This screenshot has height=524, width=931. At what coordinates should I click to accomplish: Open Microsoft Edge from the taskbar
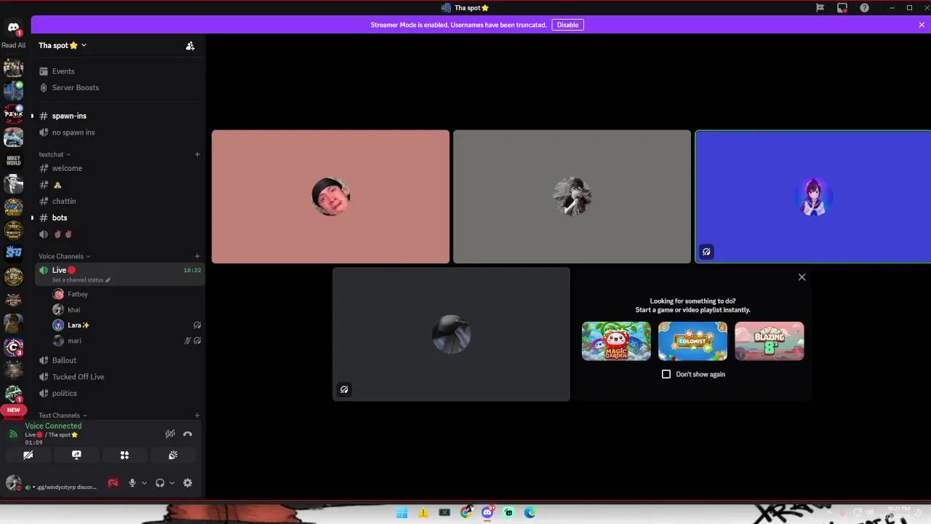pyautogui.click(x=530, y=512)
